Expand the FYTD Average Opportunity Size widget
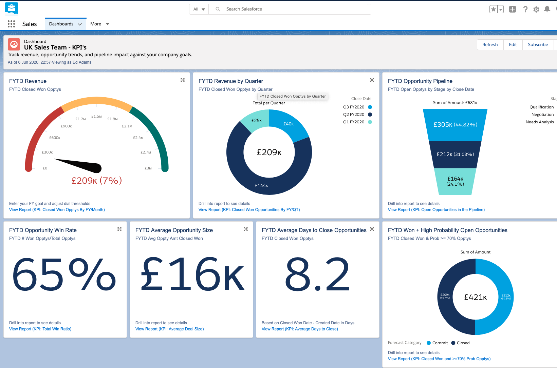Screen dimensions: 557x368 (246, 229)
